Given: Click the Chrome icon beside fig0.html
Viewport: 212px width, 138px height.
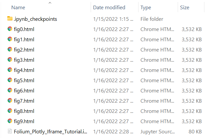Looking at the screenshot, I should click(x=10, y=29).
